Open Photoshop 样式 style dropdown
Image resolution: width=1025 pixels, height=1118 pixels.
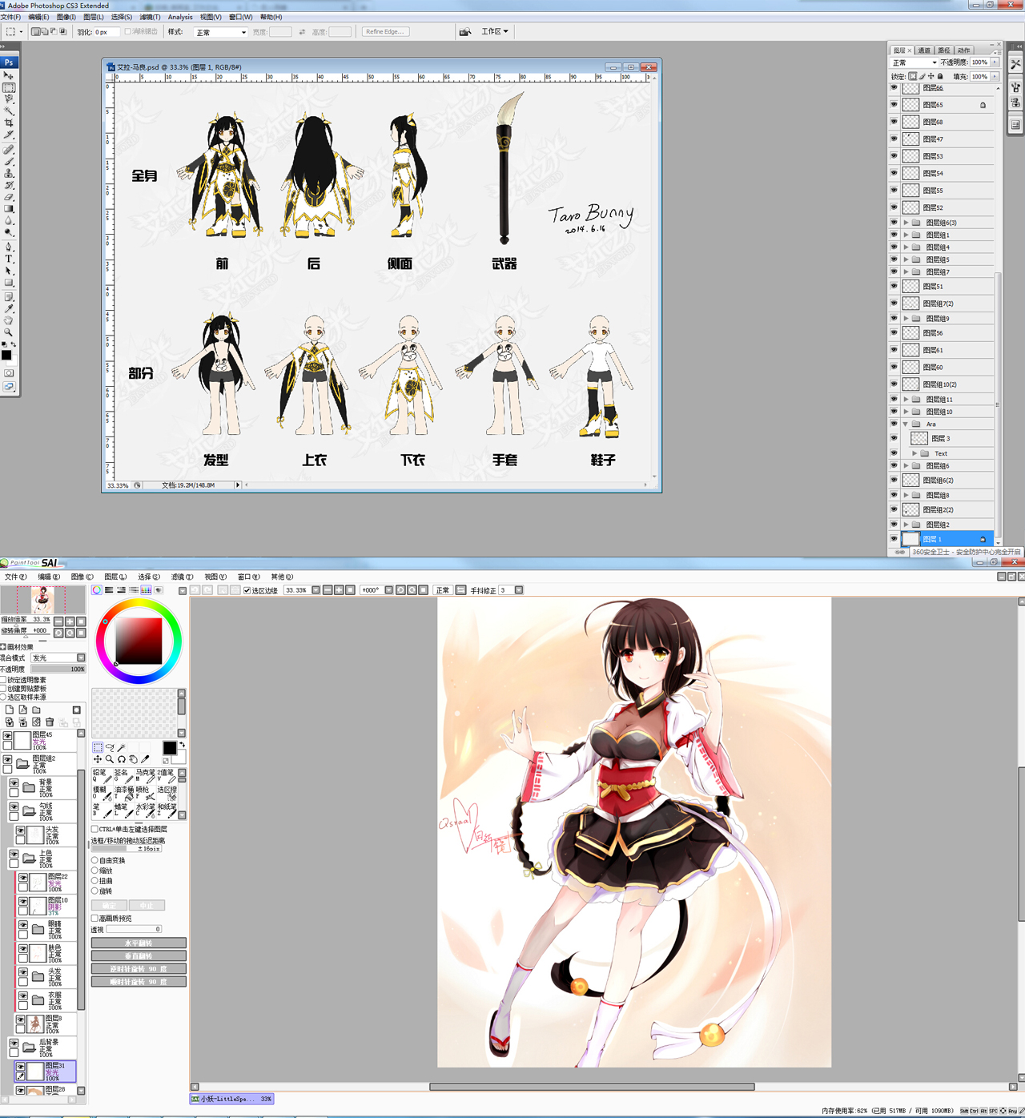[x=220, y=32]
